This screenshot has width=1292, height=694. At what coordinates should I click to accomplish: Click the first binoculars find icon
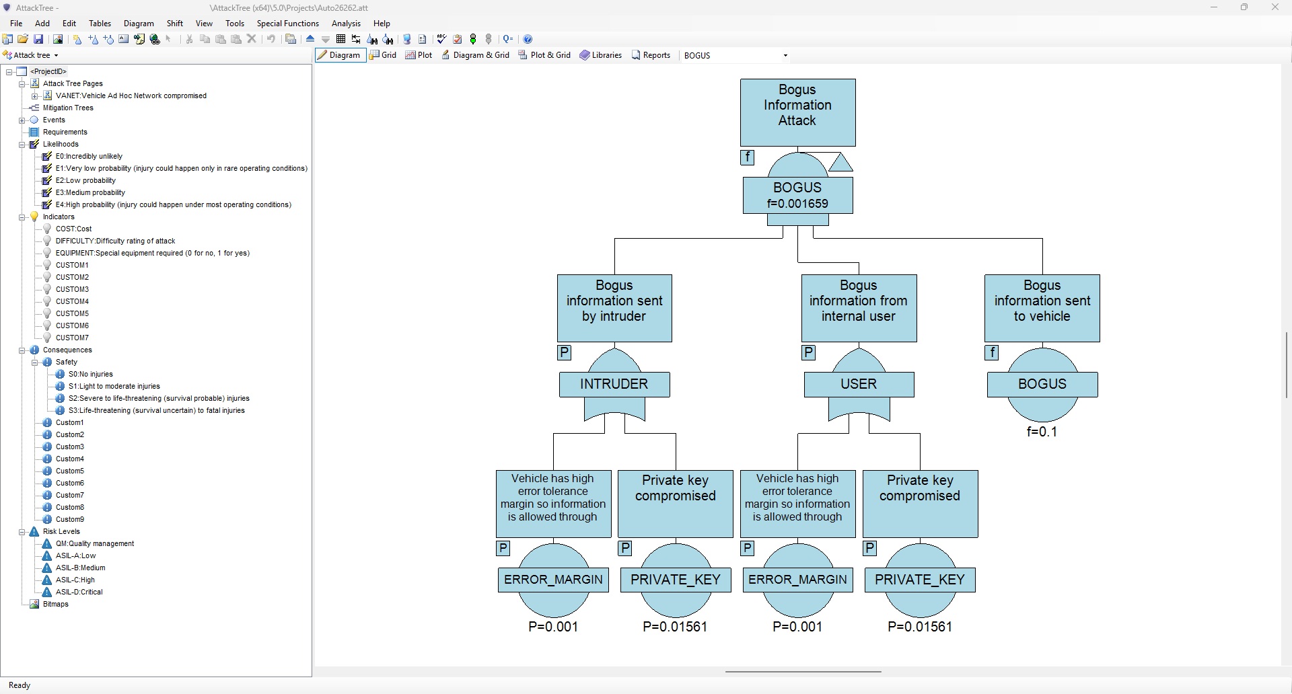point(372,39)
